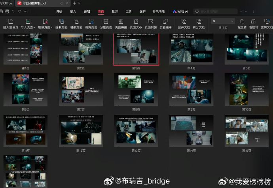Select the page 8 (第8页) thumbnail

[136, 89]
